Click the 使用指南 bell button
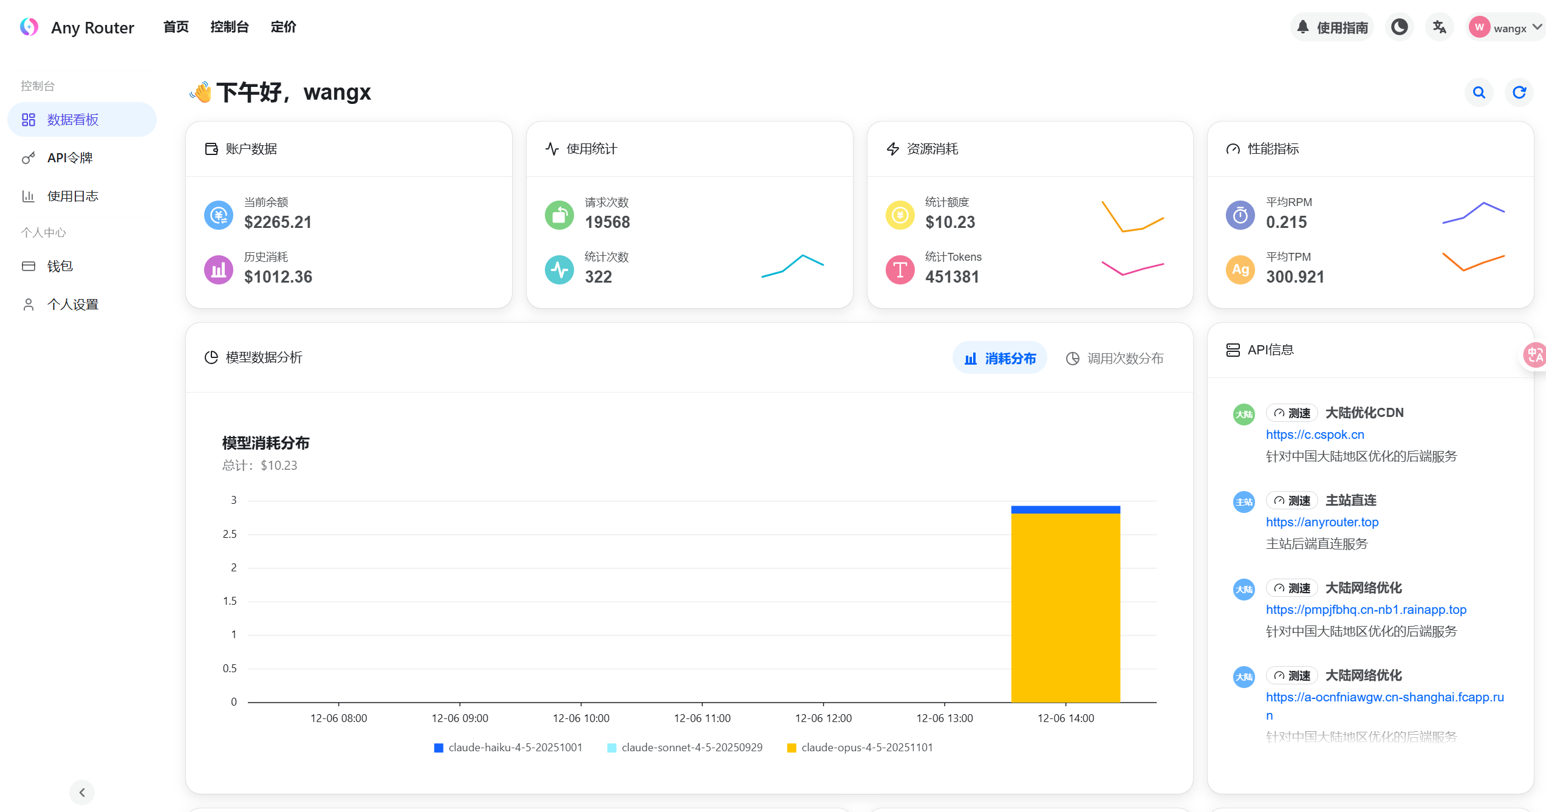 [1332, 27]
